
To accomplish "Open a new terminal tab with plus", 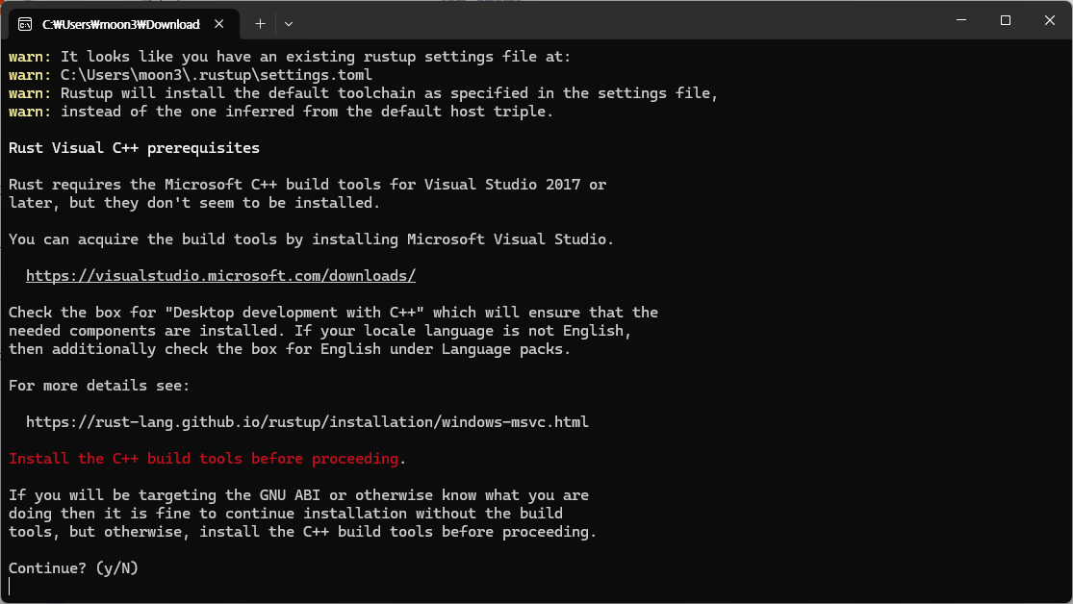I will [260, 23].
